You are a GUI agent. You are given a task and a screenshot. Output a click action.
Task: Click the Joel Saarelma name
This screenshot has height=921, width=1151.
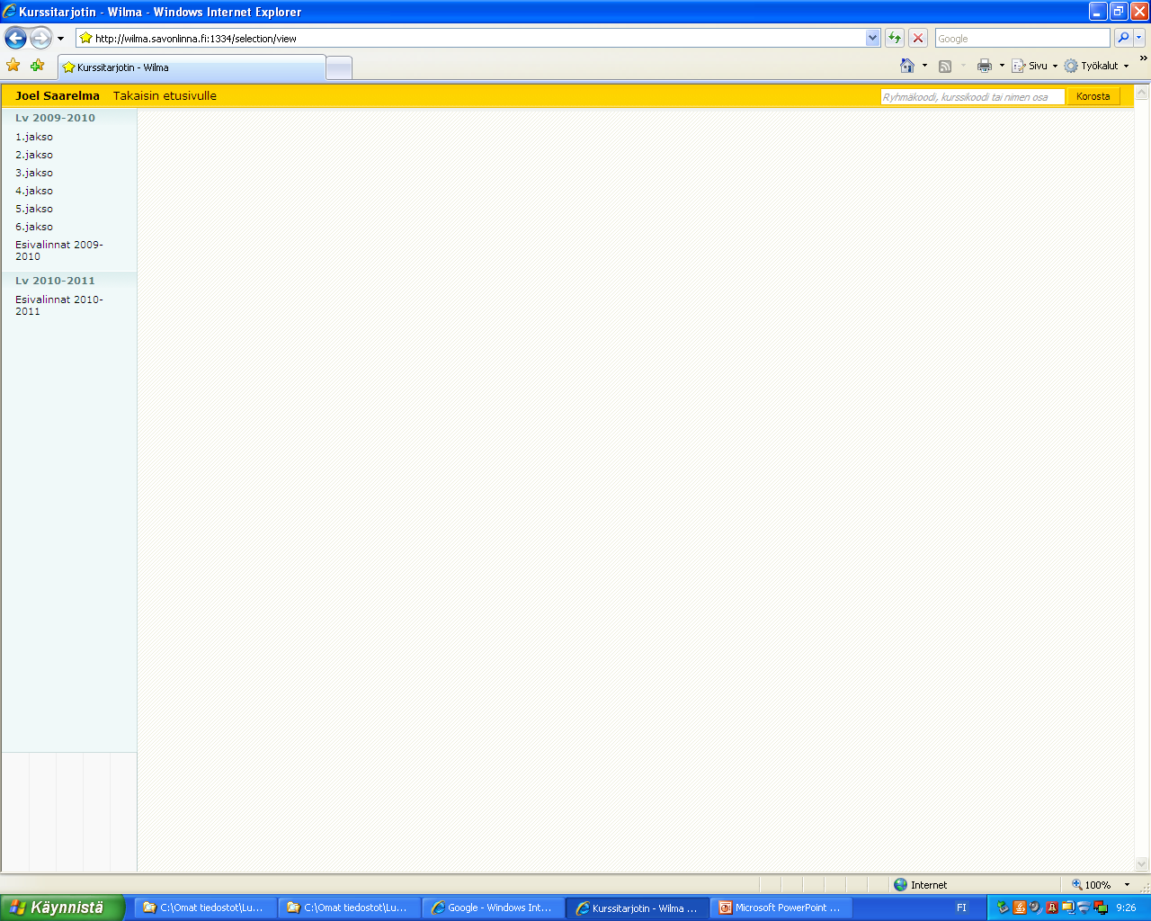click(58, 96)
